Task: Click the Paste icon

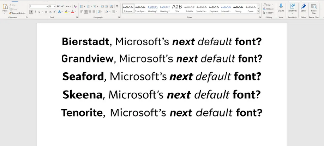Action: tap(5, 7)
